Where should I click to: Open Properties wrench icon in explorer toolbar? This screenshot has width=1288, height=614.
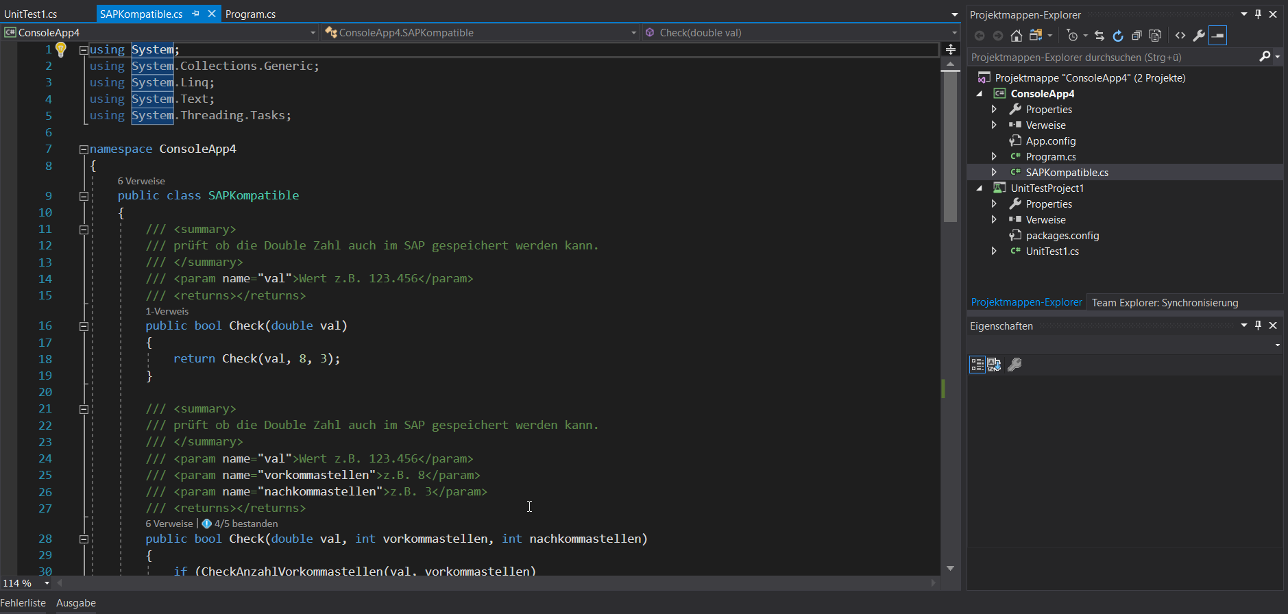click(x=1199, y=36)
